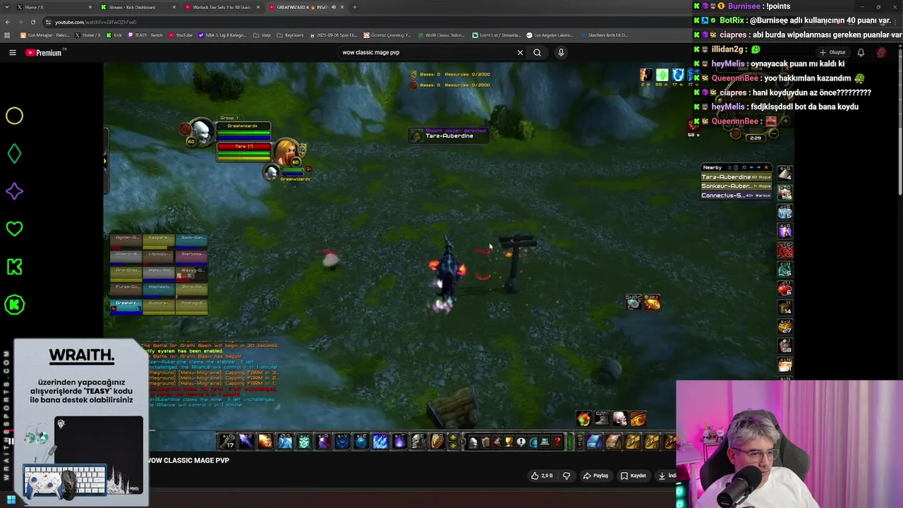Open YouTube notifications bell

click(x=861, y=52)
